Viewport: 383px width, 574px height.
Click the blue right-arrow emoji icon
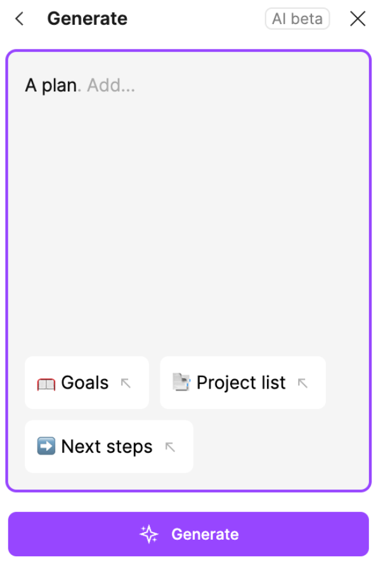(x=46, y=446)
